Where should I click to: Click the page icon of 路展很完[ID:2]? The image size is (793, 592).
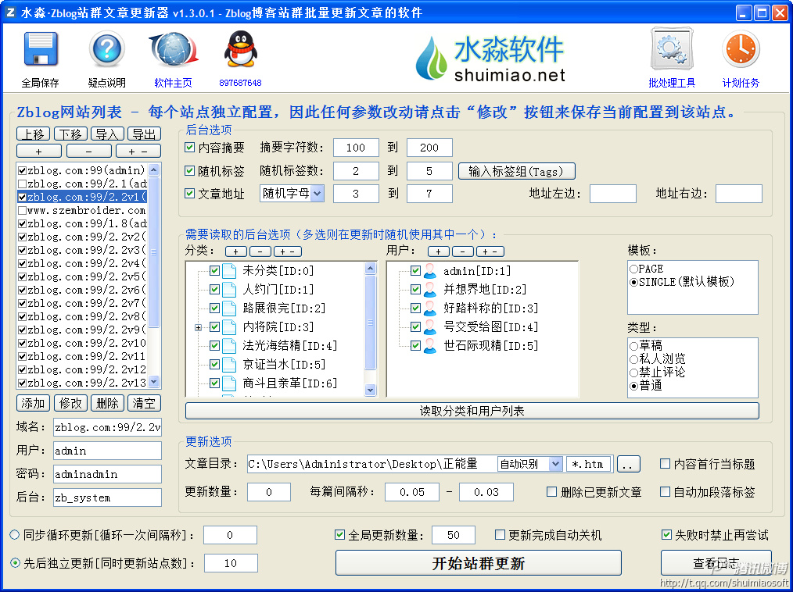tap(230, 308)
